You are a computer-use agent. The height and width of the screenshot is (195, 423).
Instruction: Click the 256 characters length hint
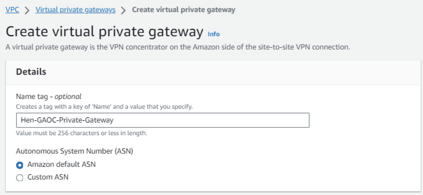point(82,133)
